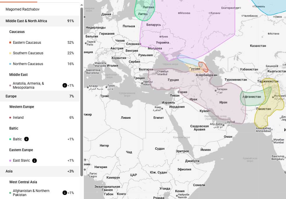Click the Eastern Europe subgroup heading
Image resolution: width=286 pixels, height=199 pixels.
tap(21, 150)
